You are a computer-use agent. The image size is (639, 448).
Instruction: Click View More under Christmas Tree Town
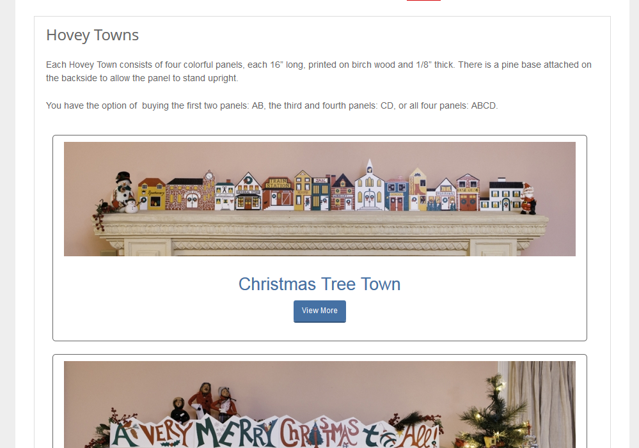[x=320, y=311]
